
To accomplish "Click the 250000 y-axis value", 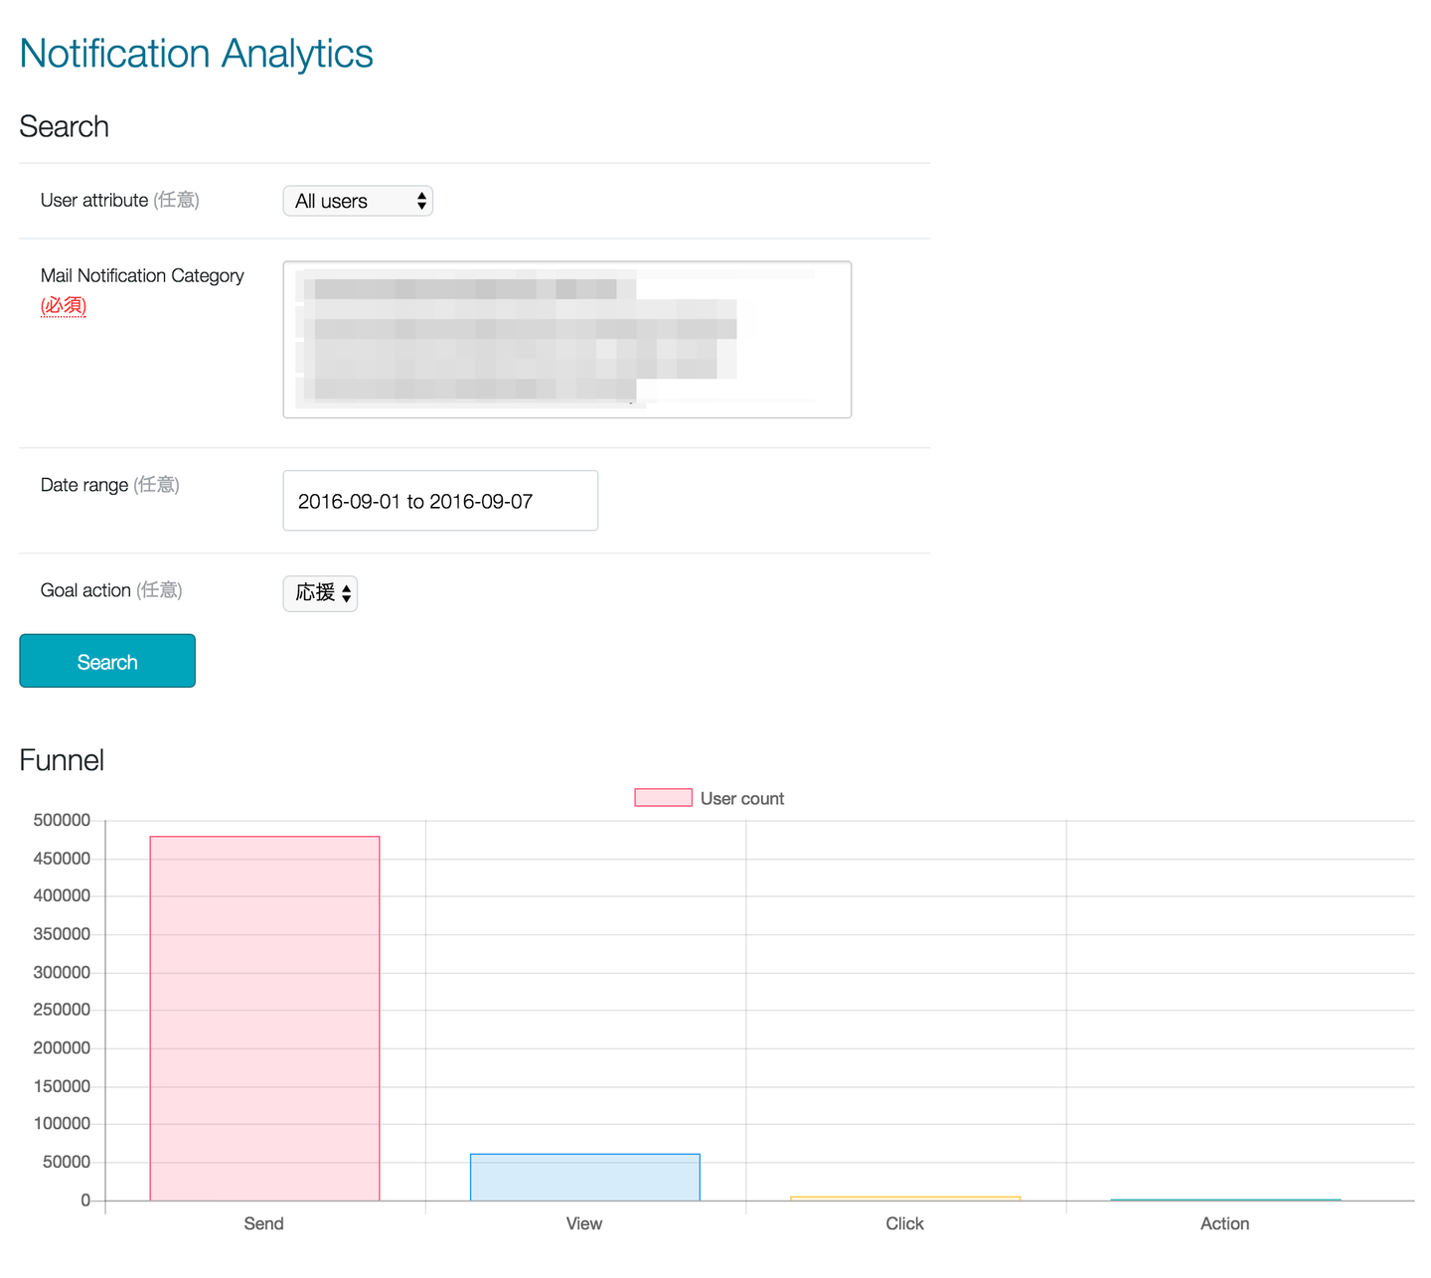I will (x=62, y=1010).
